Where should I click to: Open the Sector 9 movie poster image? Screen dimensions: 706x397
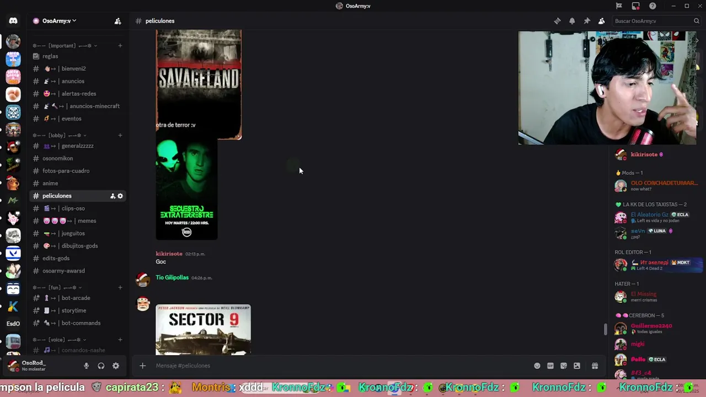[203, 330]
